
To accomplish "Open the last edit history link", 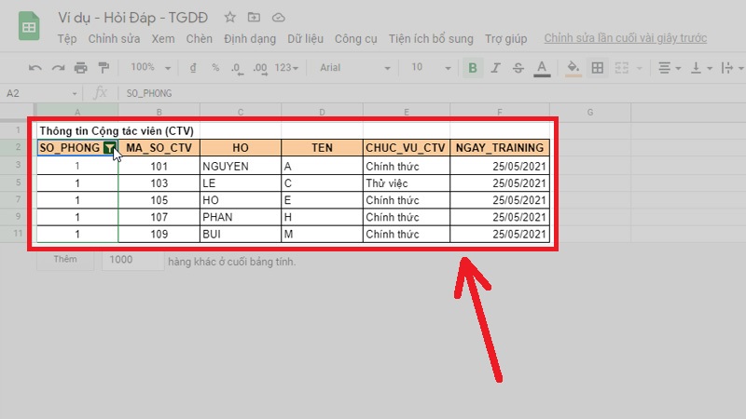I will point(625,38).
